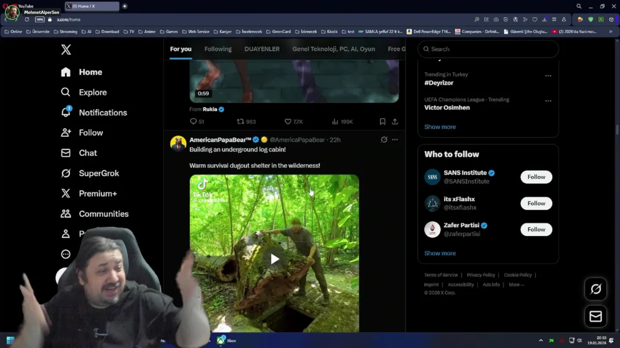Open Accessibility footer link
Viewport: 620px width, 348px height.
pyautogui.click(x=461, y=285)
